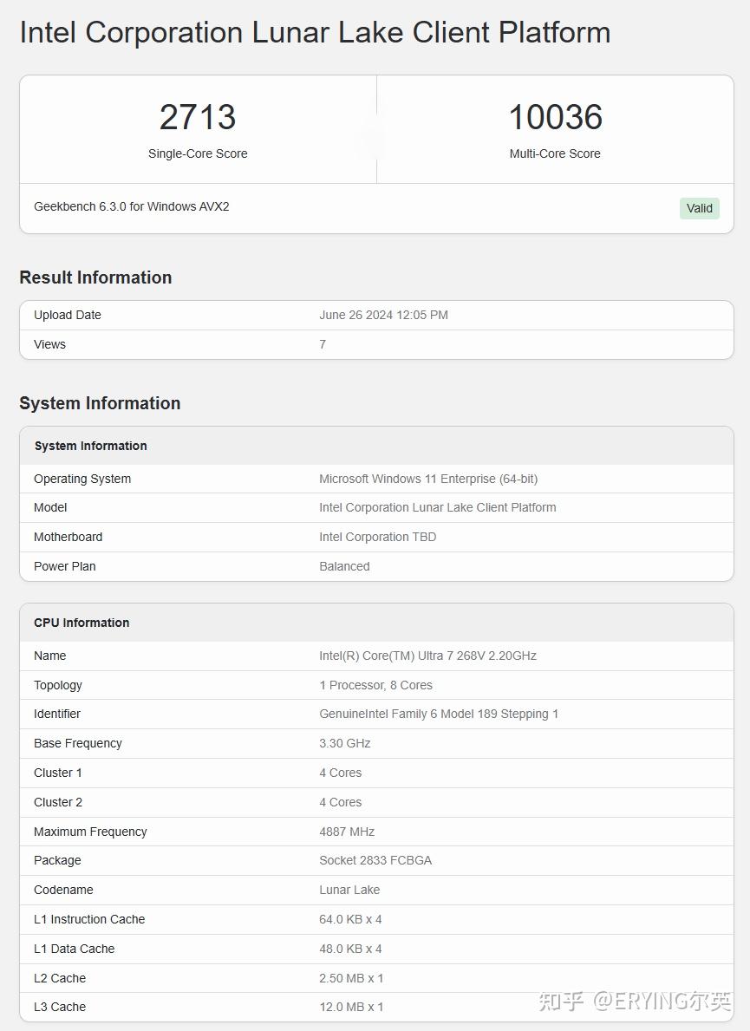Screen dimensions: 750x1031
Task: Select the Result Information heading
Action: tap(95, 277)
